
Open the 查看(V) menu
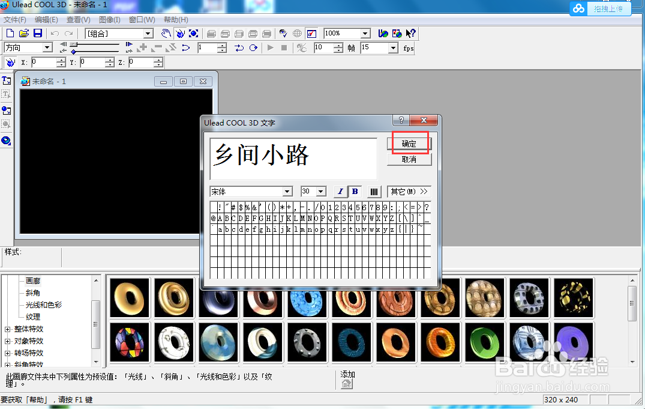pyautogui.click(x=78, y=20)
